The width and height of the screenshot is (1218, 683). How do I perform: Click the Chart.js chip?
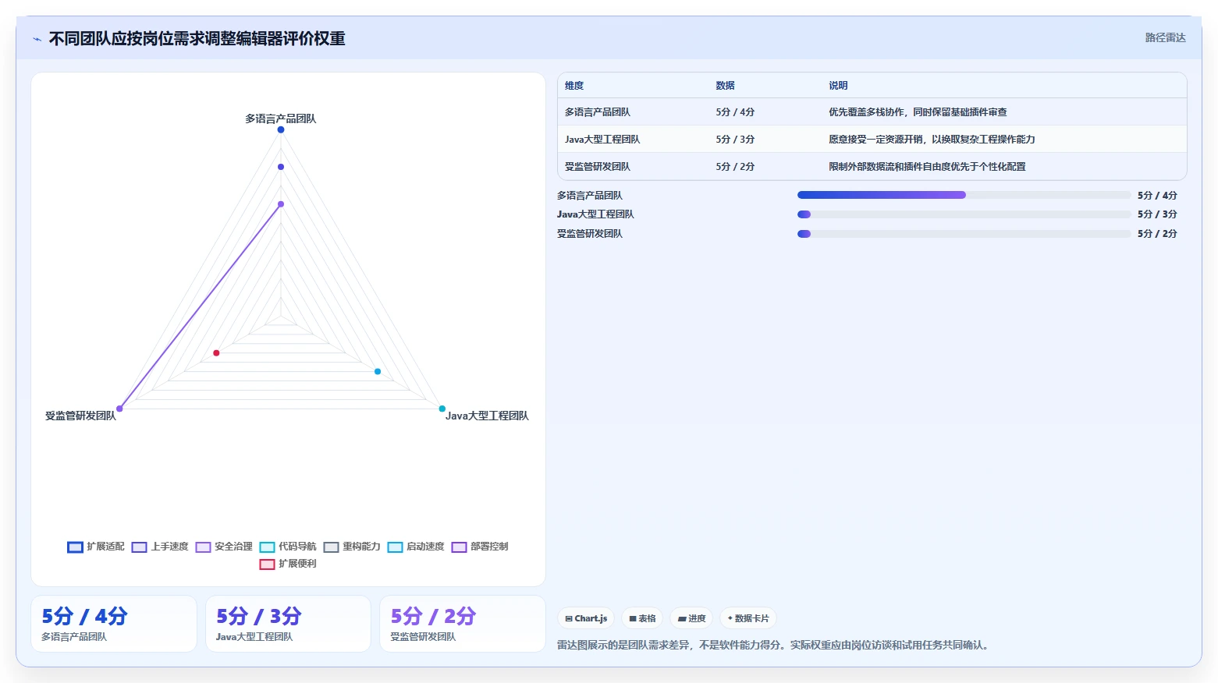(586, 618)
